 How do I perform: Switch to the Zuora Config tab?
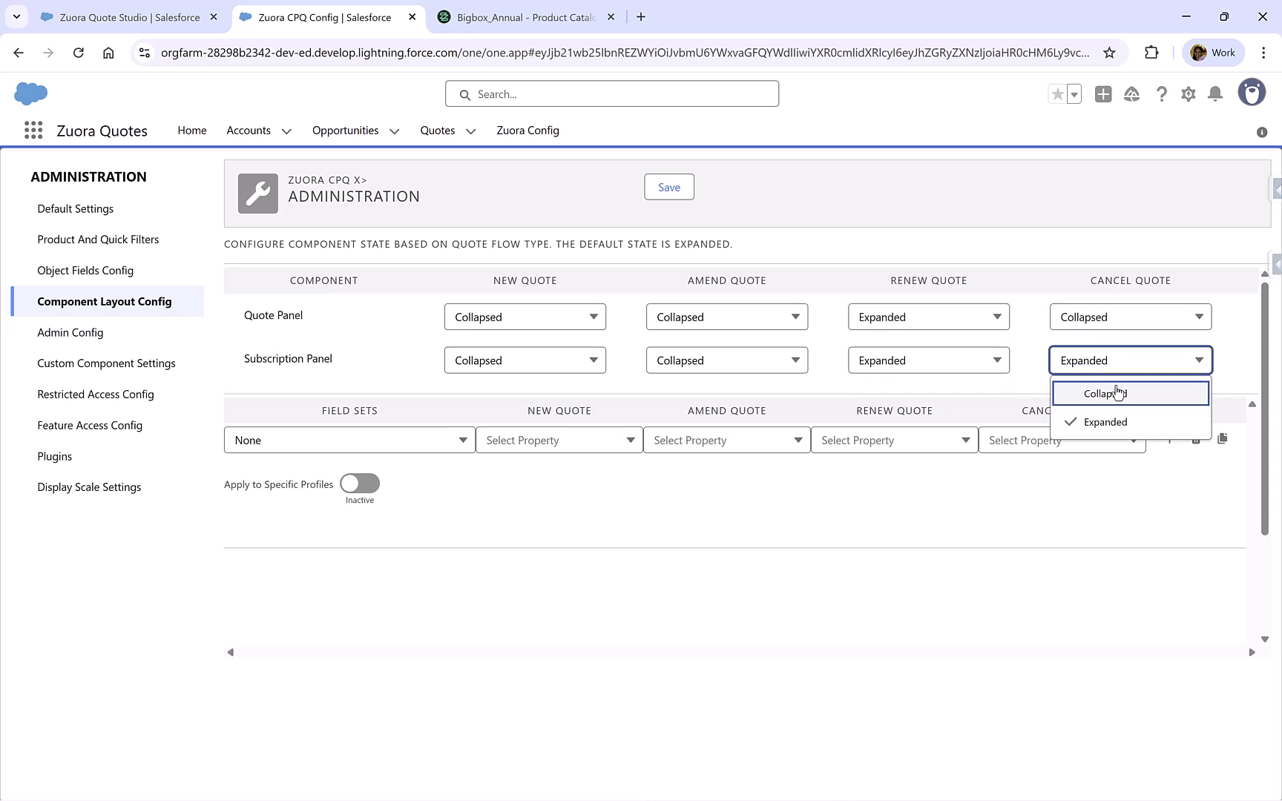527,130
